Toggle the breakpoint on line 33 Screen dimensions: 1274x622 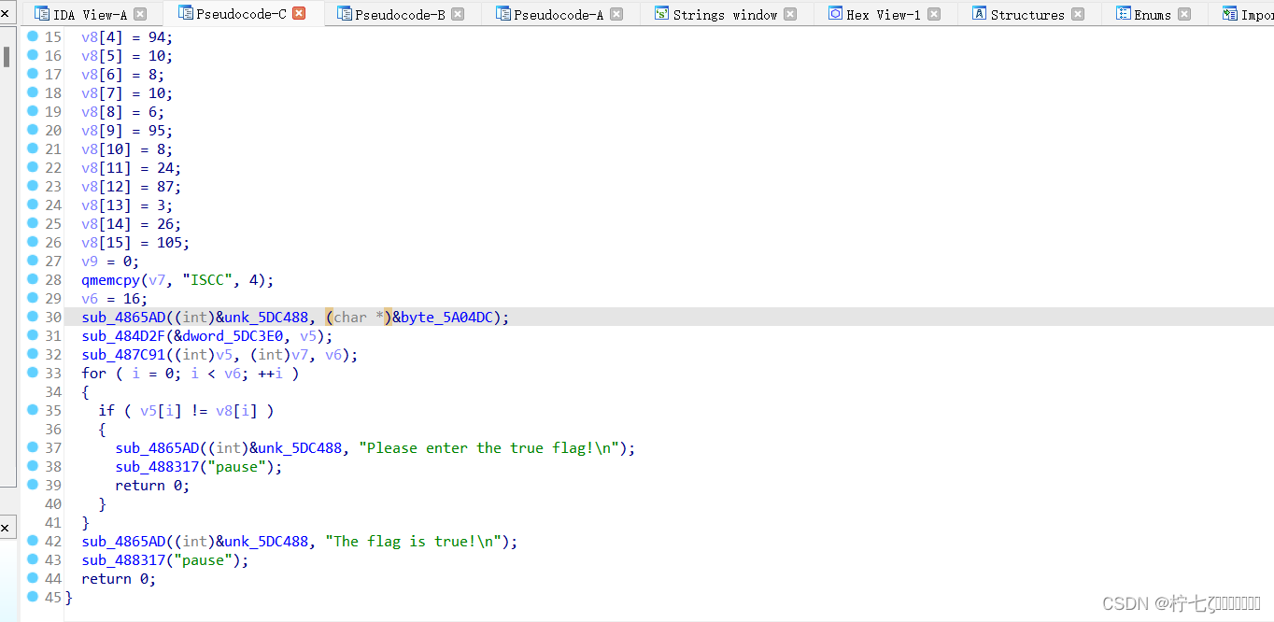(33, 373)
